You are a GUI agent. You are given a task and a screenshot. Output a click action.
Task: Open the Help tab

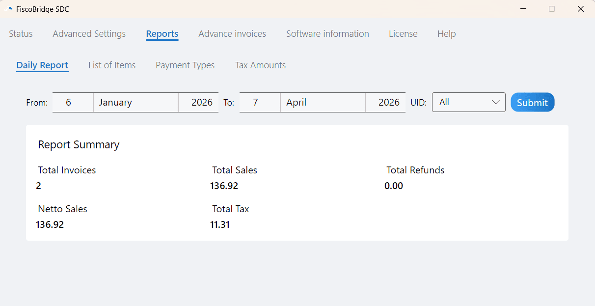pyautogui.click(x=447, y=34)
